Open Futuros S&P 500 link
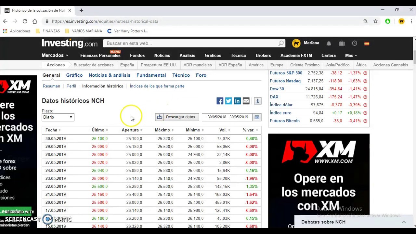The height and width of the screenshot is (234, 416). coord(286,73)
